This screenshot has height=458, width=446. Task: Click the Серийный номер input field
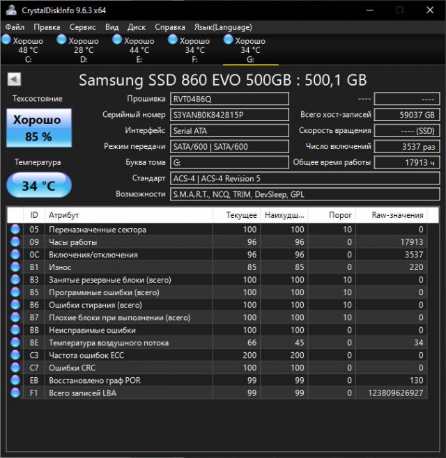pos(229,115)
